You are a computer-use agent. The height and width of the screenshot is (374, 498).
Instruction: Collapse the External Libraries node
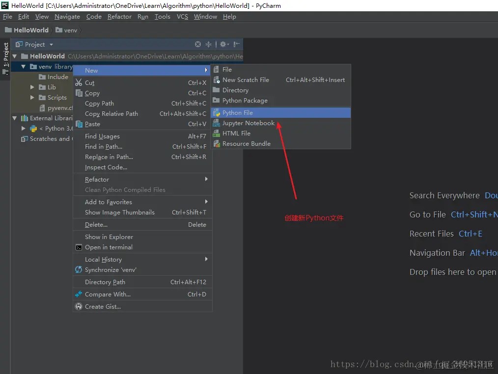[15, 118]
